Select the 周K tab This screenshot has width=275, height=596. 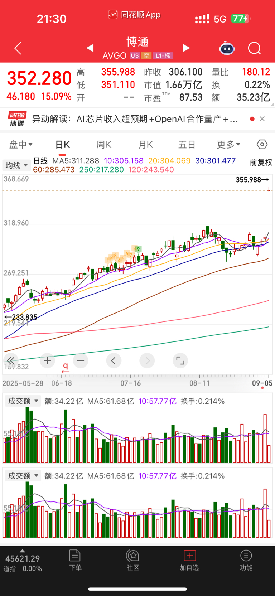[x=104, y=145]
